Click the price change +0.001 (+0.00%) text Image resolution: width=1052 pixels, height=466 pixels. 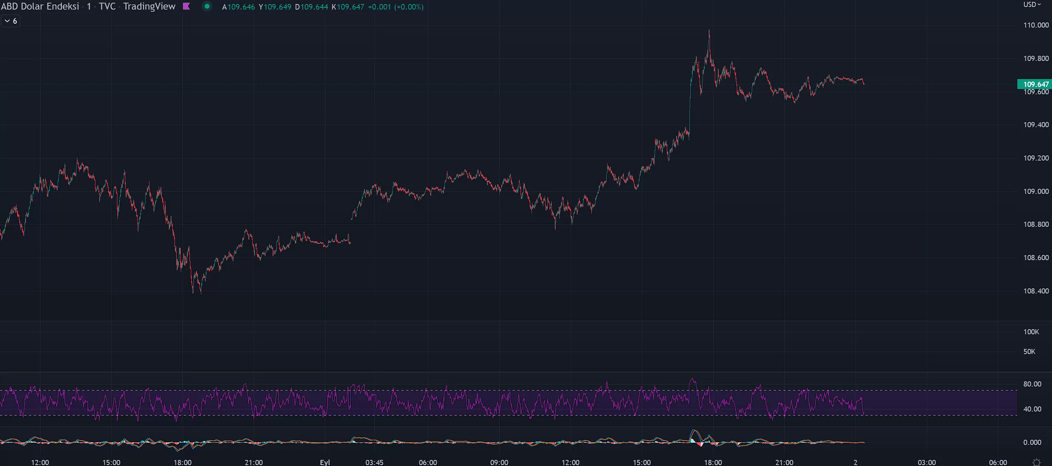click(x=396, y=7)
